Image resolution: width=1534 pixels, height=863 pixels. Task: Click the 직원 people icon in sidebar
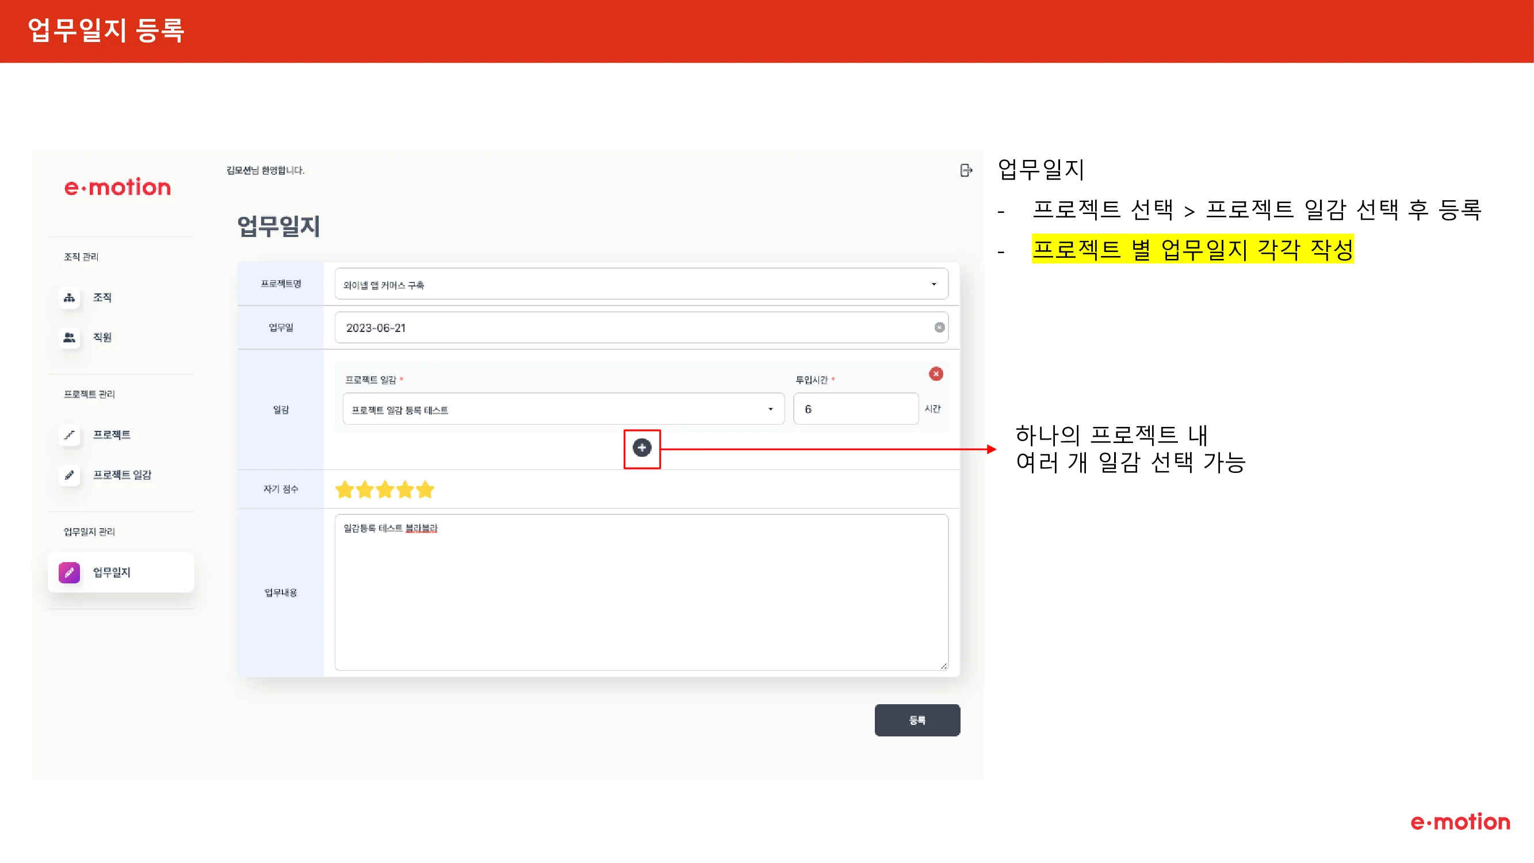click(70, 338)
